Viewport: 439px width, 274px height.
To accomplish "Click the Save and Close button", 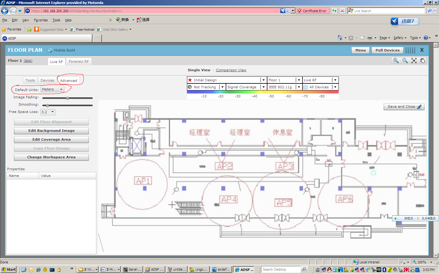I will pyautogui.click(x=404, y=107).
